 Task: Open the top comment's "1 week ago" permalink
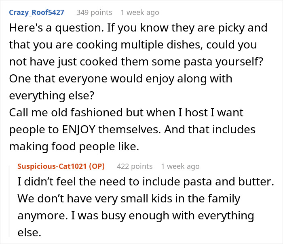(x=140, y=12)
